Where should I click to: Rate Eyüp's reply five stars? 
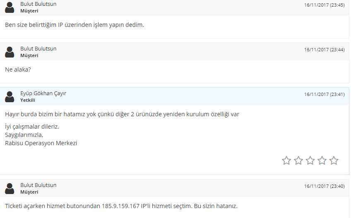[334, 161]
